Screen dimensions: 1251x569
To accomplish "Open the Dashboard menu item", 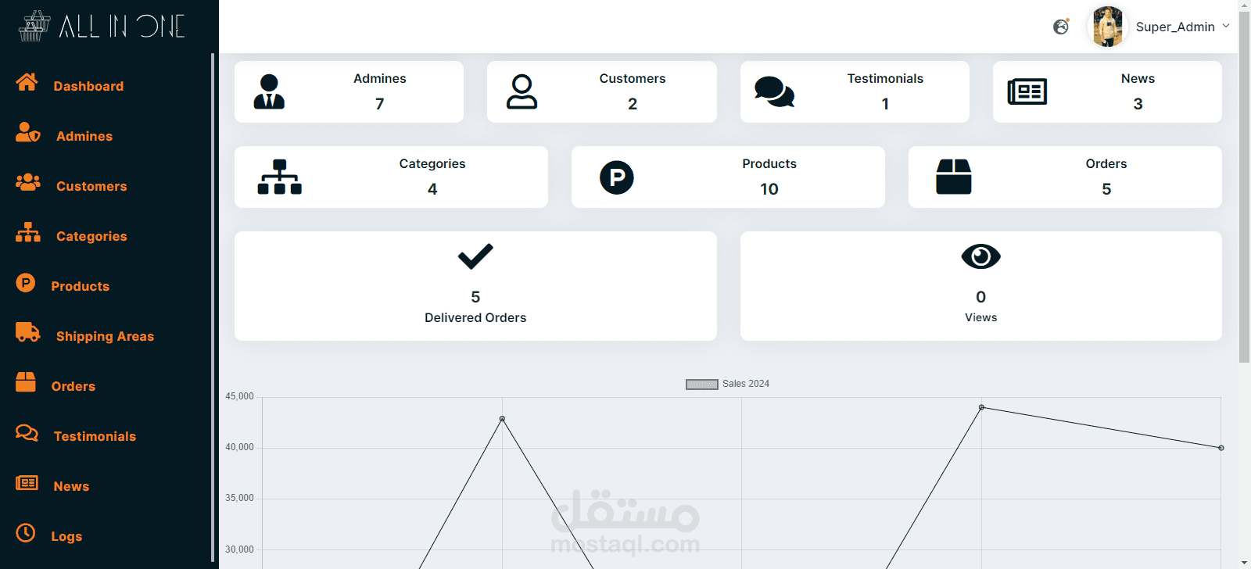I will (88, 86).
